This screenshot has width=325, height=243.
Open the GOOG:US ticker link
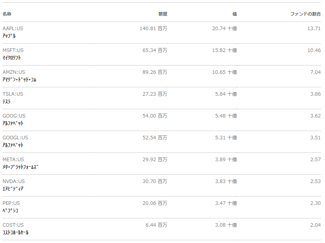click(x=14, y=116)
